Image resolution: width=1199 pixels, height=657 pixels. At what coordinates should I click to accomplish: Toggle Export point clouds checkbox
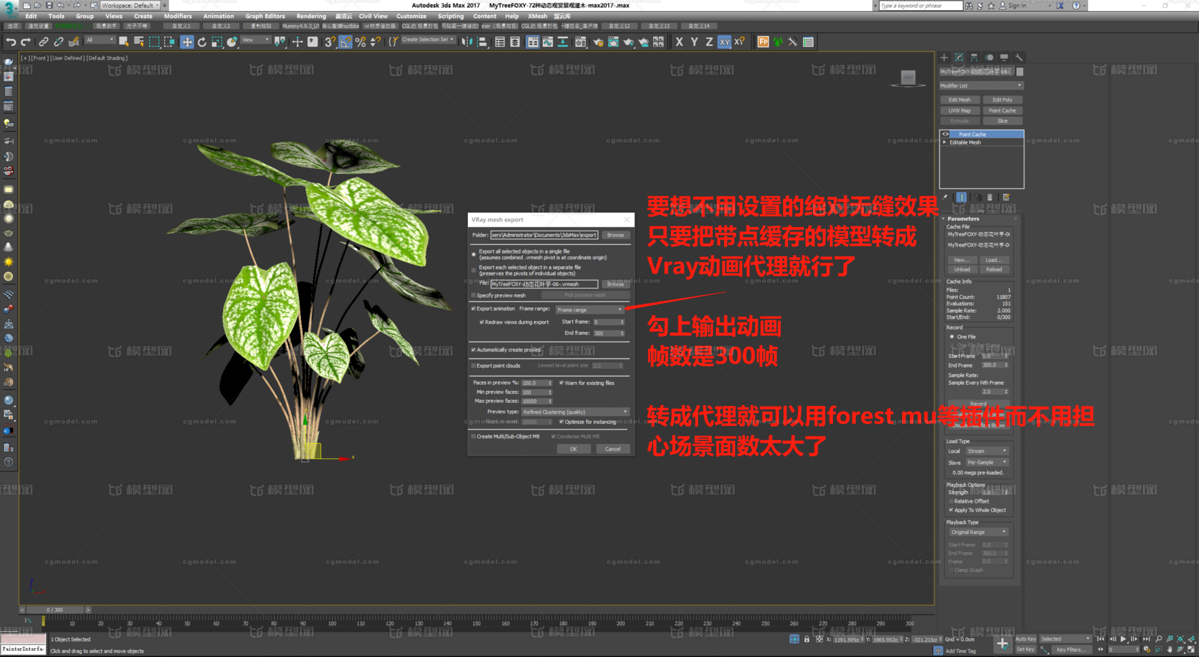[473, 366]
